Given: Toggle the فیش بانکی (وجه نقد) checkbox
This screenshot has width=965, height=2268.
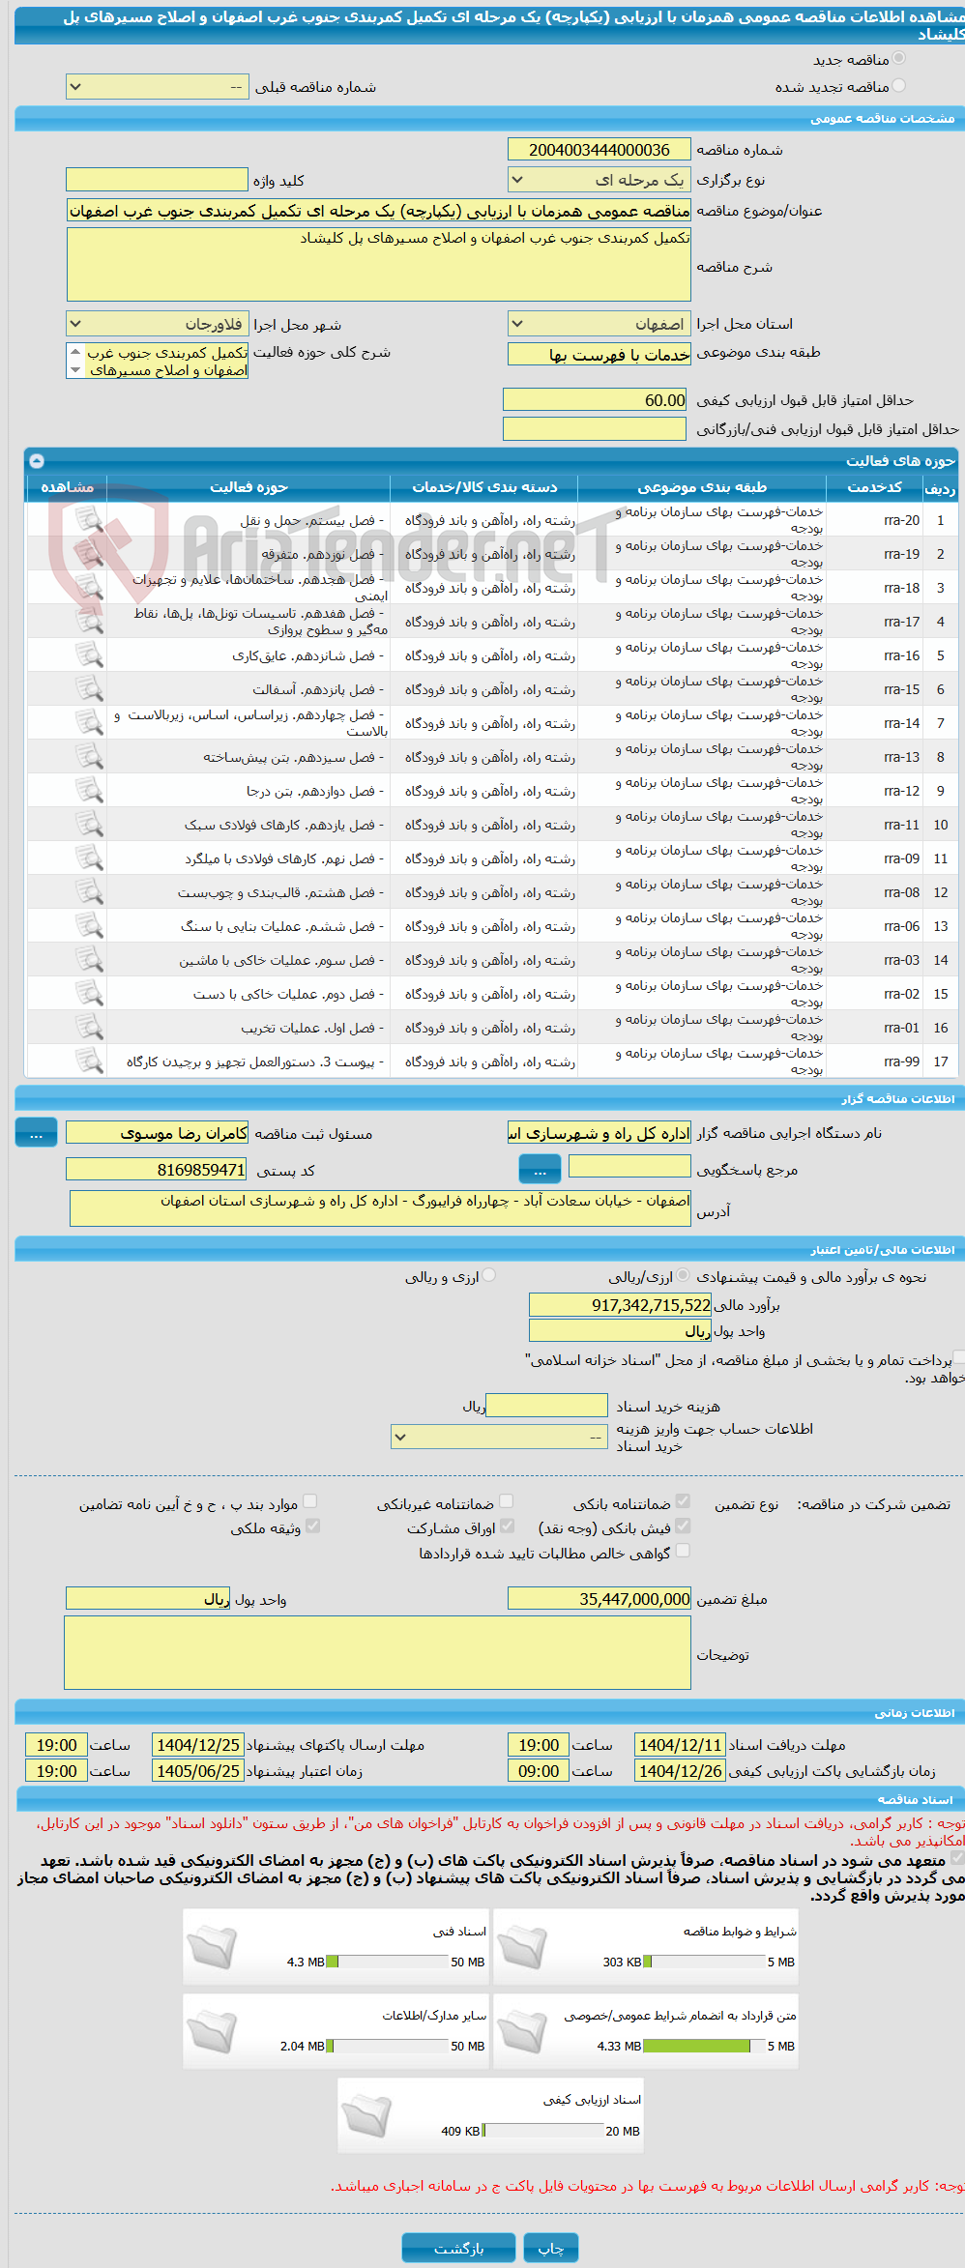Looking at the screenshot, I should tap(683, 1526).
